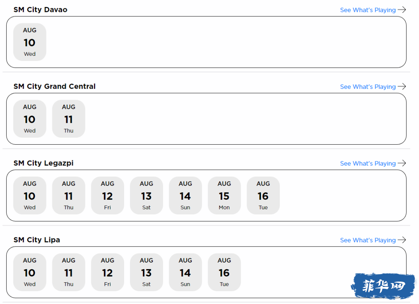The image size is (419, 304).
Task: Pick Aug 12 Fri at SM City Lipa
Action: (x=107, y=272)
